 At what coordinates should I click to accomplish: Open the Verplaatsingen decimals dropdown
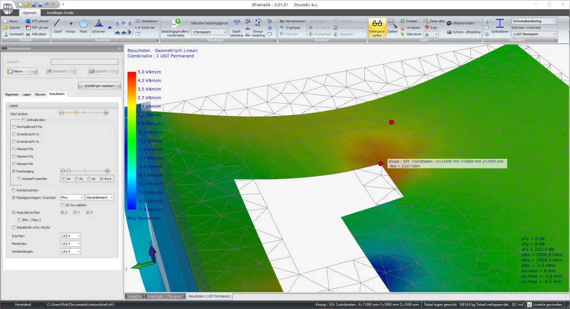(x=71, y=252)
